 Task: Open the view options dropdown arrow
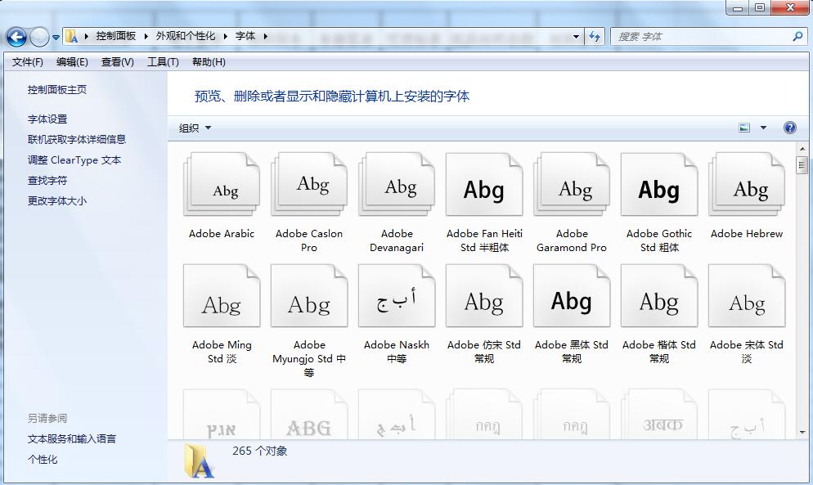(x=763, y=128)
